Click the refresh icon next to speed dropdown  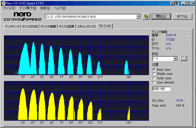pos(183,58)
